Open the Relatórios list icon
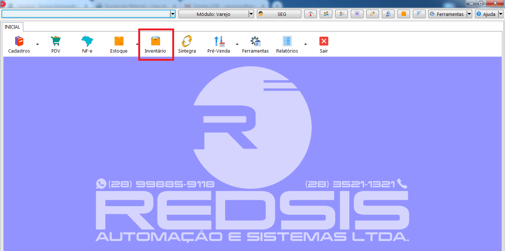The image size is (505, 251). click(x=287, y=41)
